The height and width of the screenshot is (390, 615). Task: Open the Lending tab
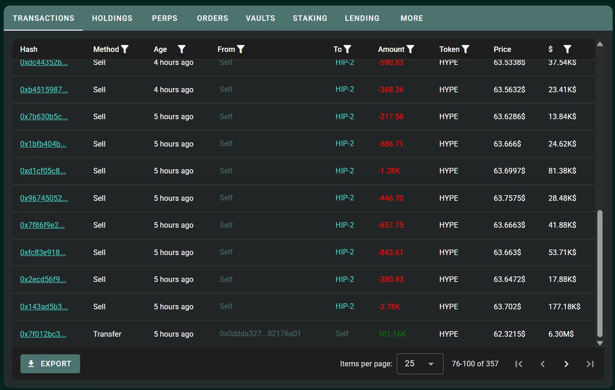(x=362, y=18)
